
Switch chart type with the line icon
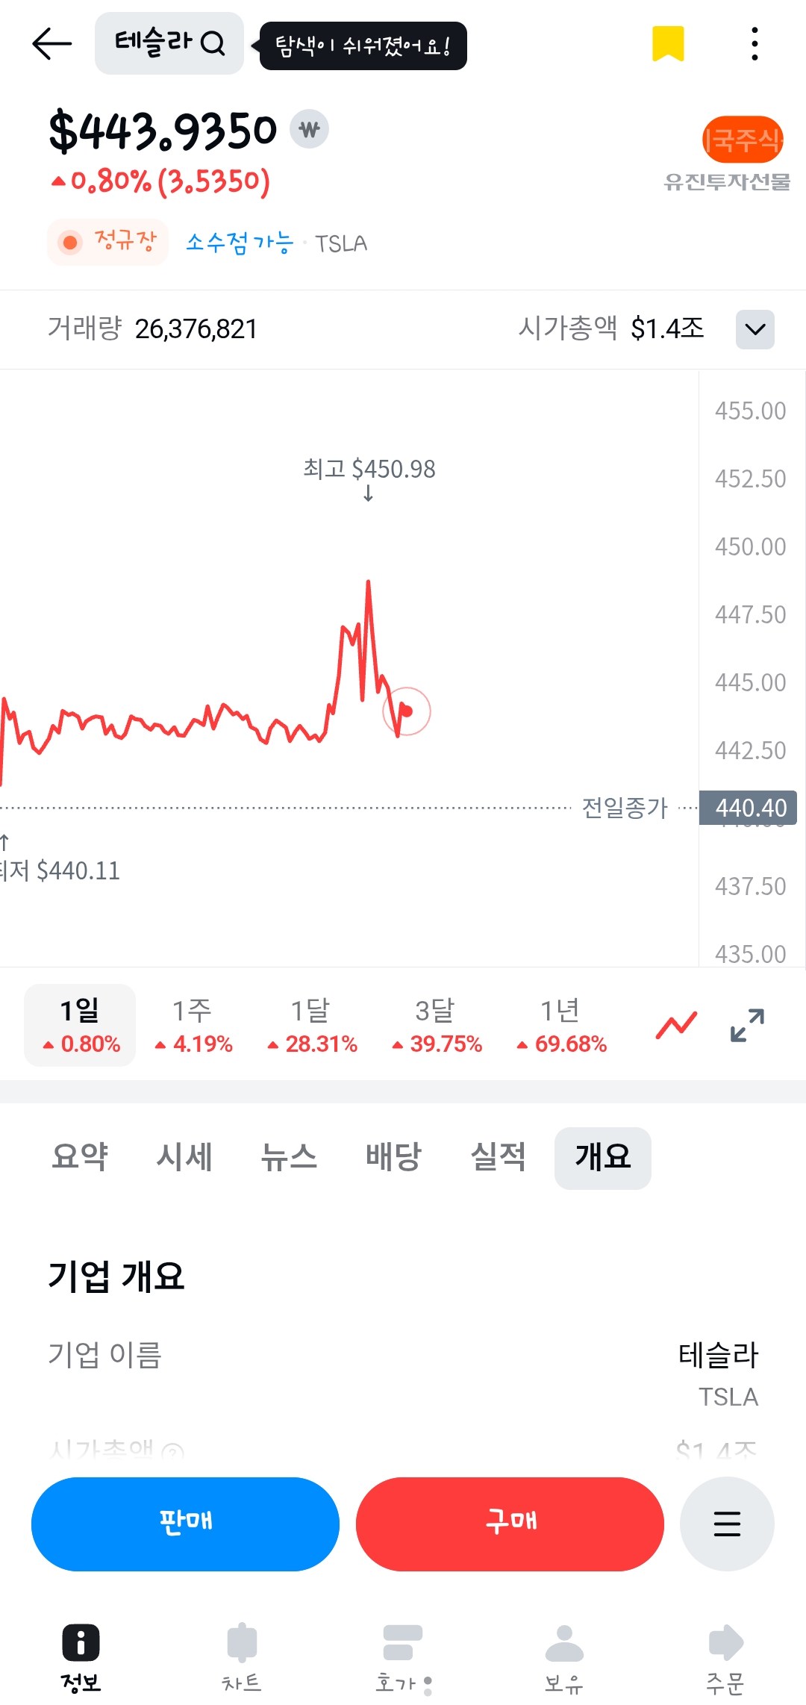click(x=676, y=1025)
